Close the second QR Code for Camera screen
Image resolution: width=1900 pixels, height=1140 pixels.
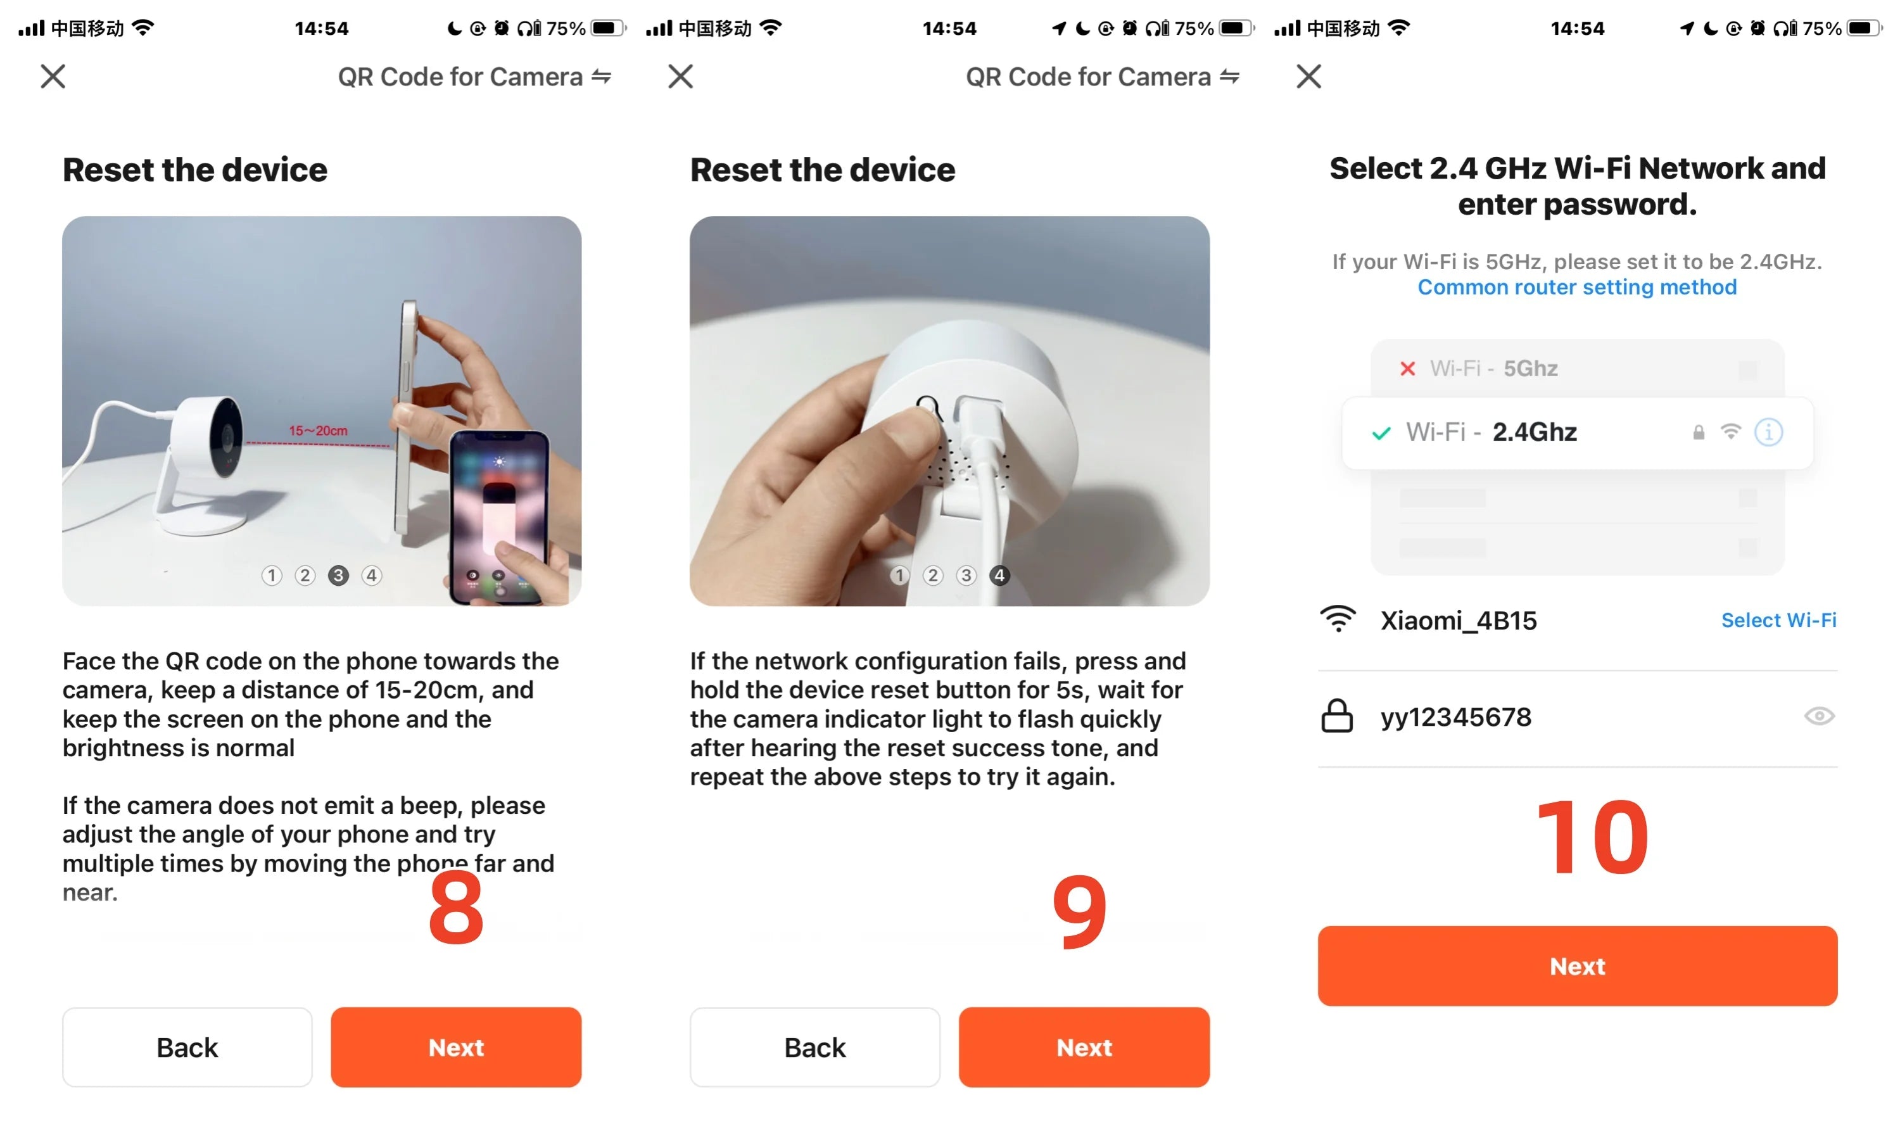(680, 76)
